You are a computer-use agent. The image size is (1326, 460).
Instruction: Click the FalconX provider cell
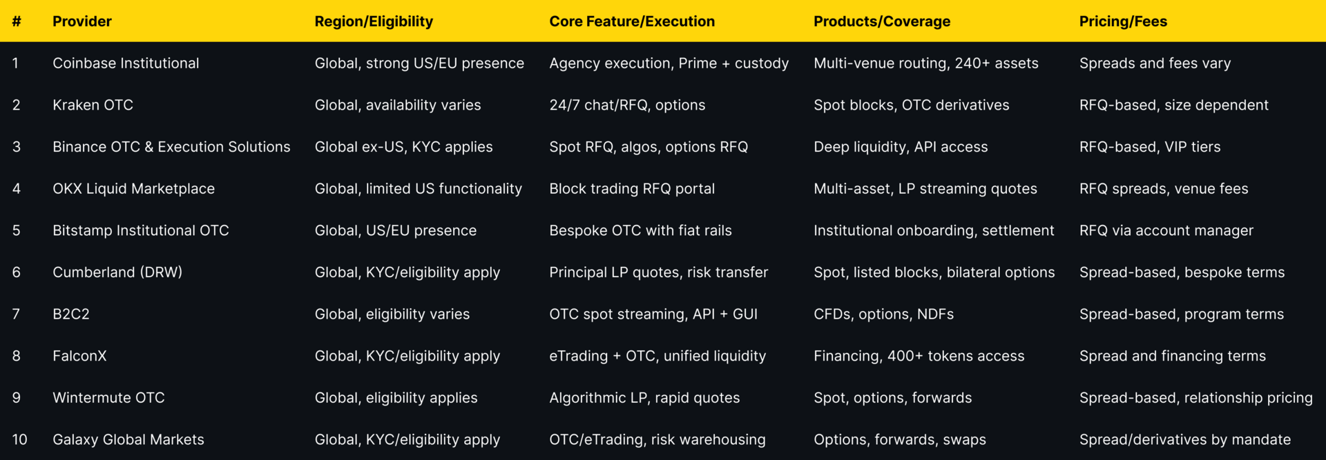click(x=79, y=356)
